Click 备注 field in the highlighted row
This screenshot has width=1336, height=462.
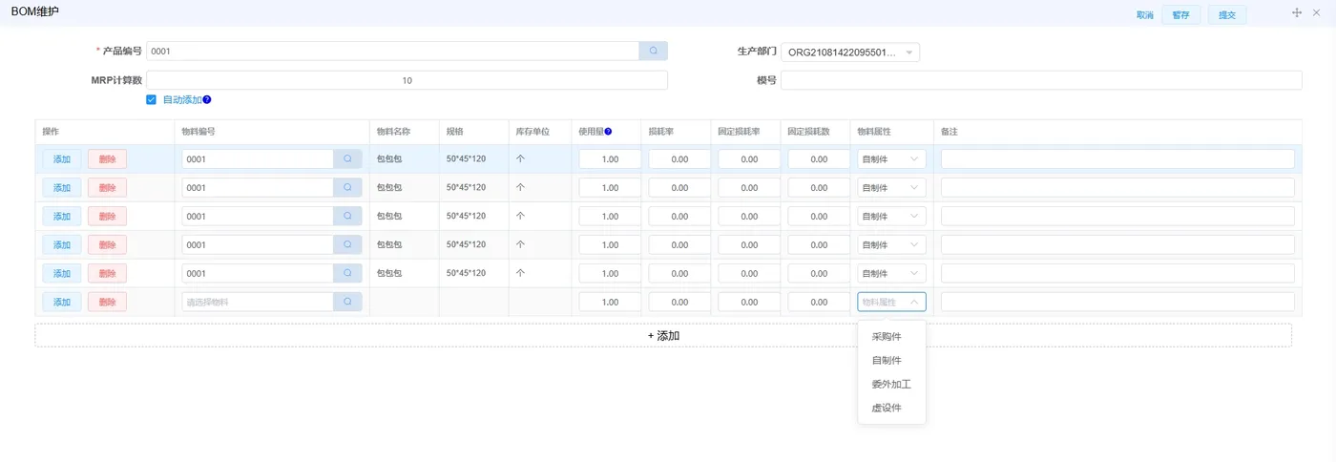click(x=1117, y=159)
